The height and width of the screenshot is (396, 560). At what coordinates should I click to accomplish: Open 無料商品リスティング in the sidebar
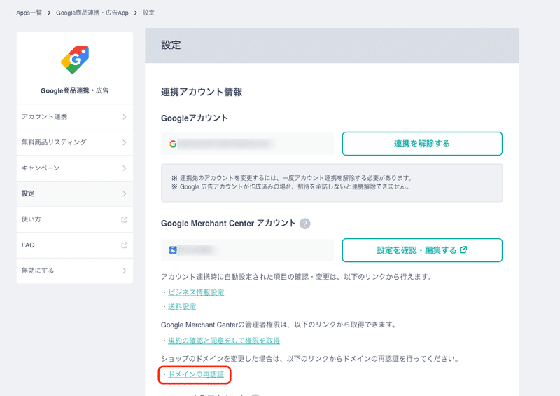click(x=75, y=142)
